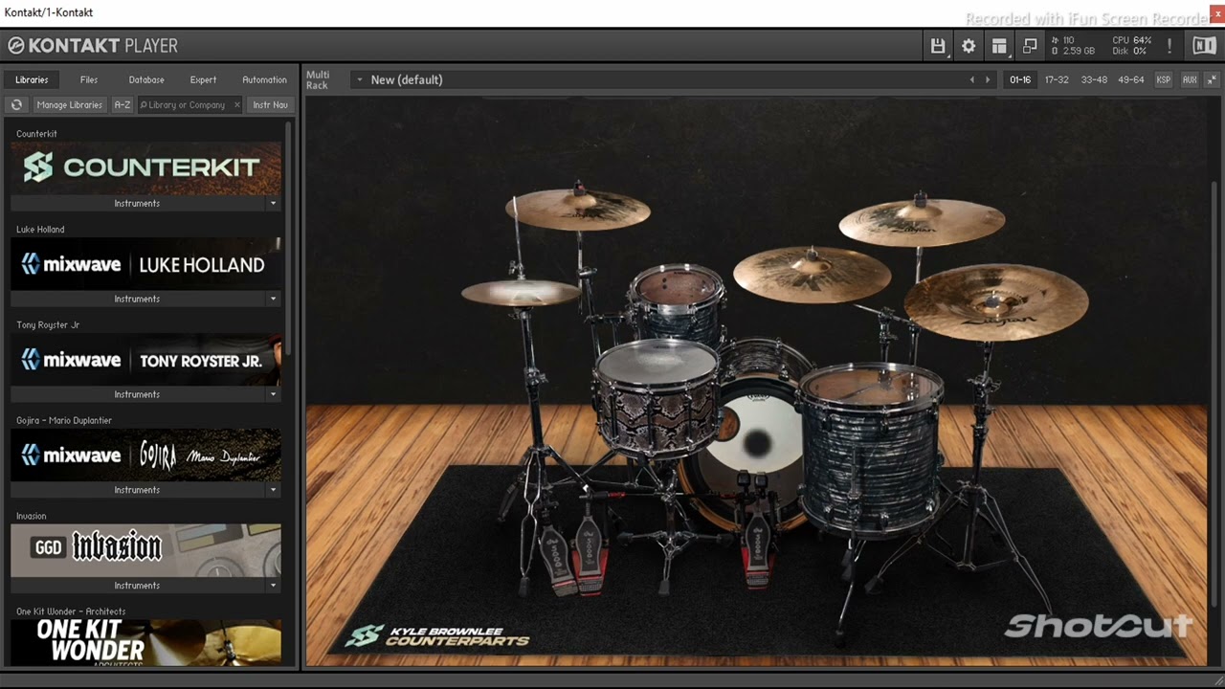
Task: Expand the Invasion Instruments dropdown arrow
Action: [273, 586]
